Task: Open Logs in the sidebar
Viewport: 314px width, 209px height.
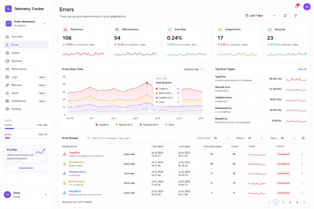Action: point(26,77)
